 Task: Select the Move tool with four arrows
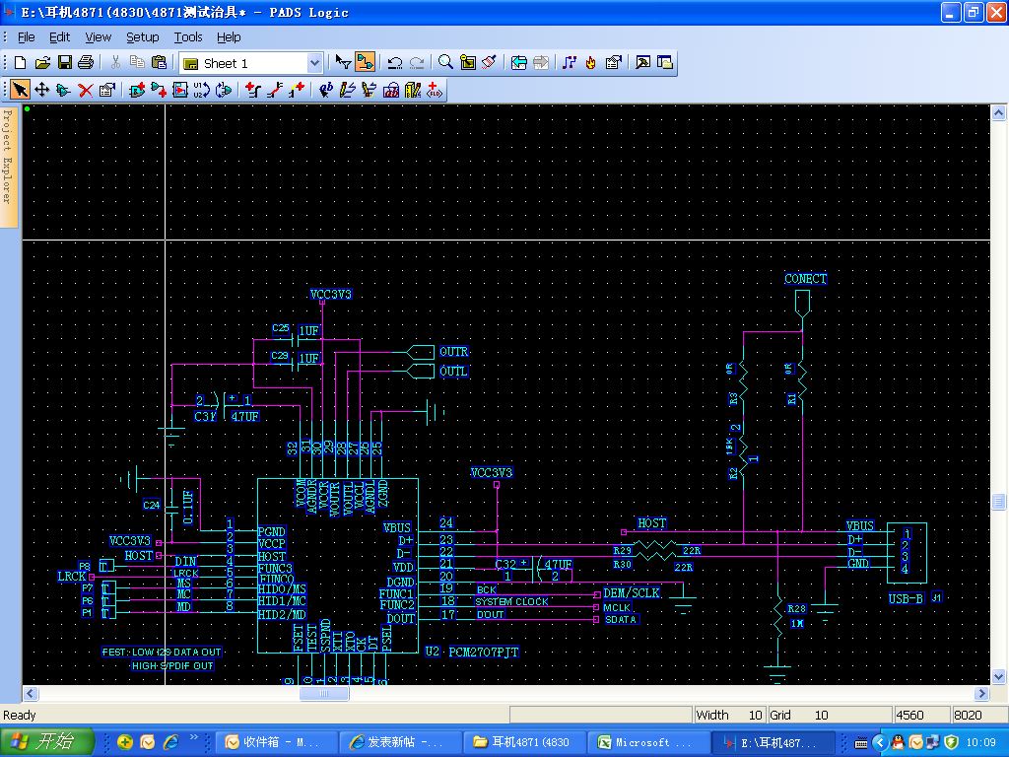point(42,91)
